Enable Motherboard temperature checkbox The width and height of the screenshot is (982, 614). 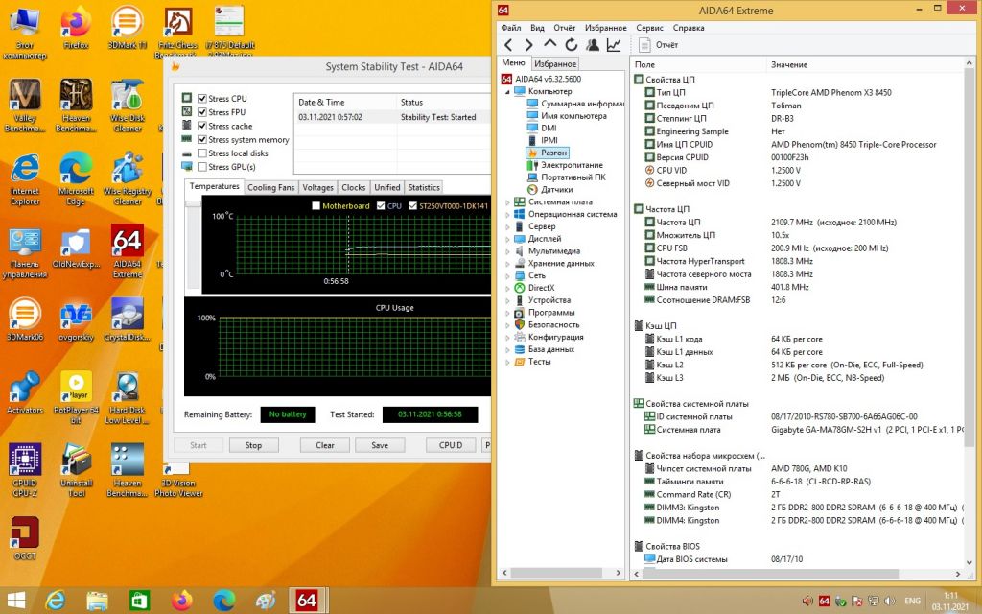pyautogui.click(x=316, y=205)
